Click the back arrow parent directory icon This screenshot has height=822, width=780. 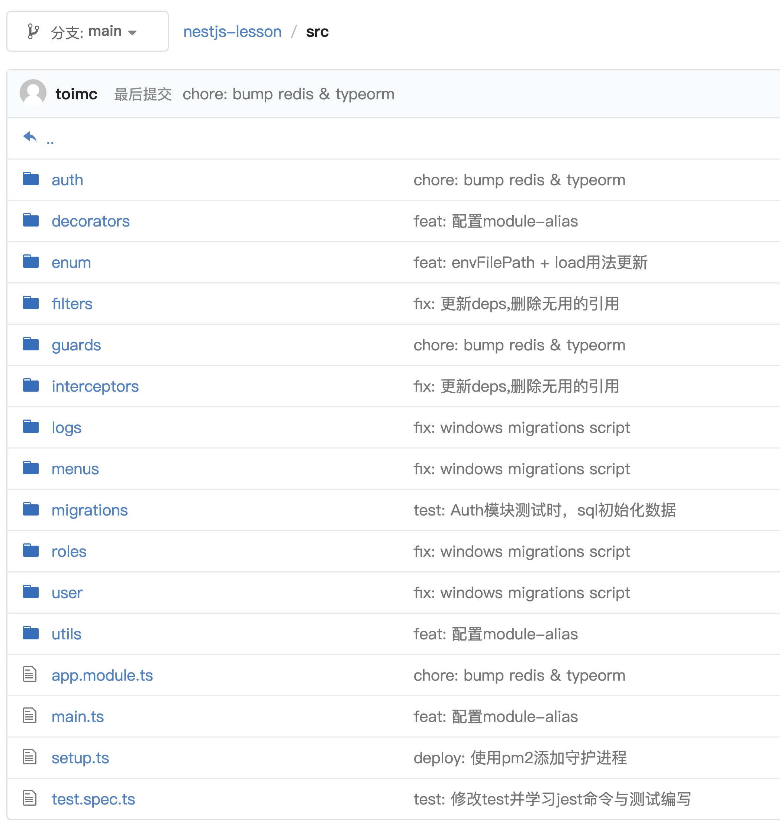click(x=30, y=137)
